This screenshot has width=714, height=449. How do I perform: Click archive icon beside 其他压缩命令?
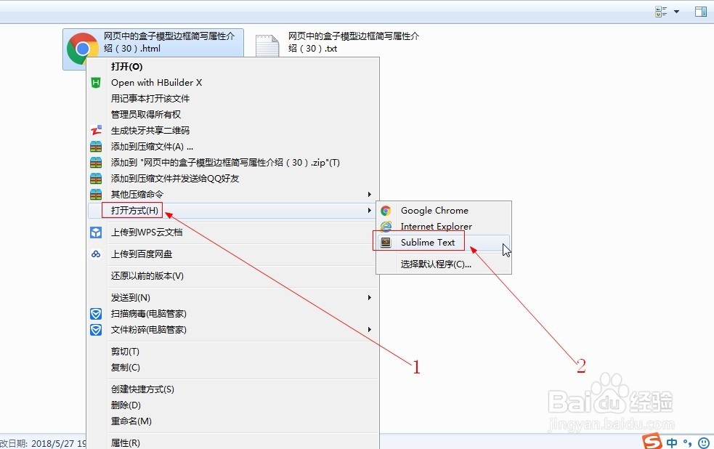(96, 195)
